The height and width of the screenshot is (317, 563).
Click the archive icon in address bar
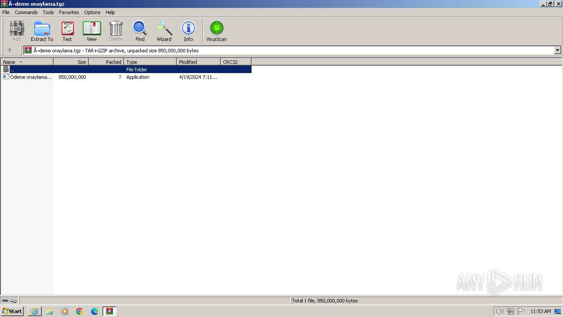28,50
